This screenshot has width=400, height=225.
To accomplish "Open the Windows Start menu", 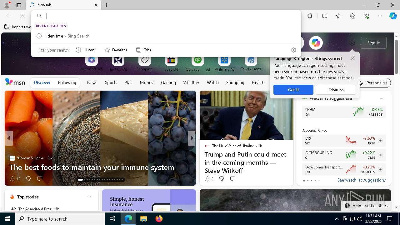I will point(7,219).
